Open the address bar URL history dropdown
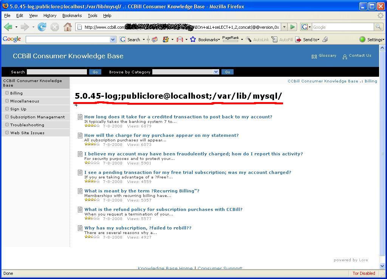This screenshot has height=279, width=387. pos(284,27)
